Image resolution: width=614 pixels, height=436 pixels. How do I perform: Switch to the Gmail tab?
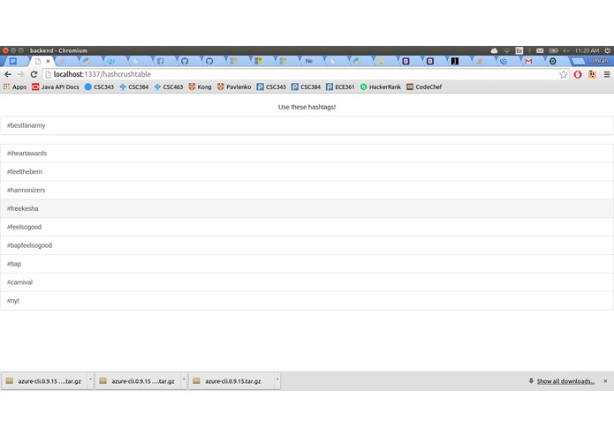(528, 62)
